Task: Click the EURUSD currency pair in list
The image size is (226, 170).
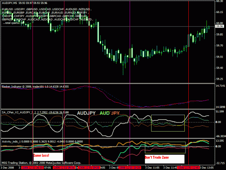Action: tap(8, 9)
